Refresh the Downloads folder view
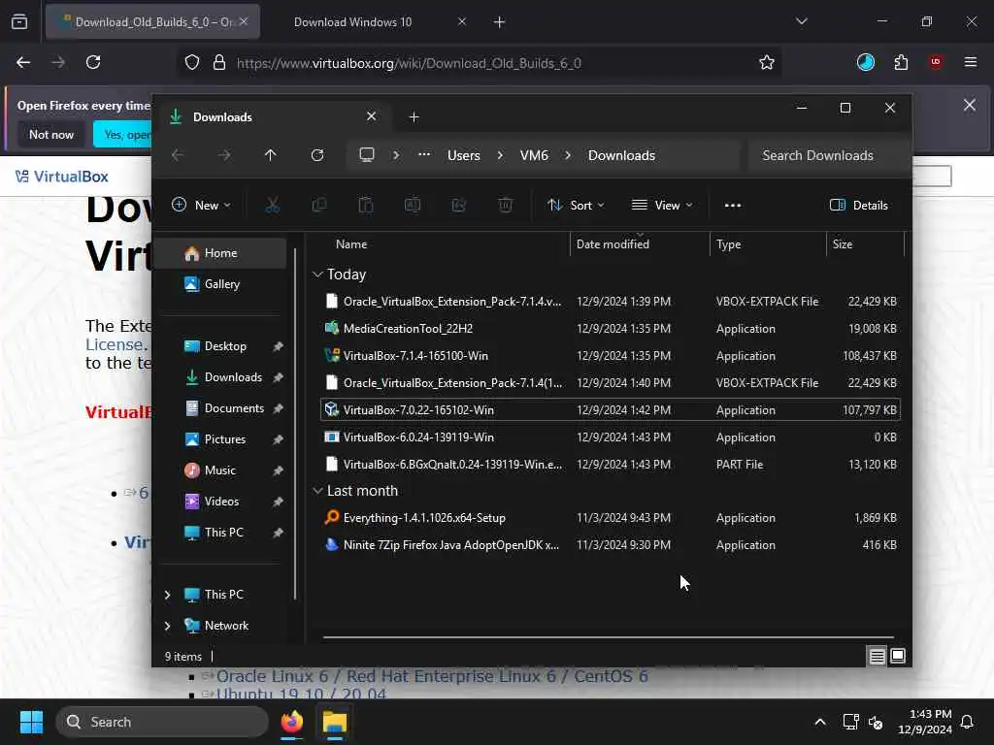Image resolution: width=994 pixels, height=745 pixels. tap(317, 155)
